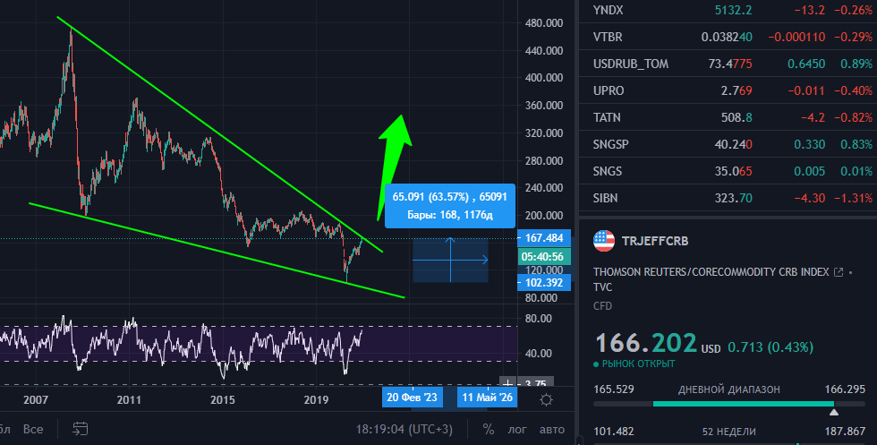The image size is (877, 445).
Task: Click THOMSON REUTERS/CORECOMMODITY CRB INDEX link
Action: 711,272
